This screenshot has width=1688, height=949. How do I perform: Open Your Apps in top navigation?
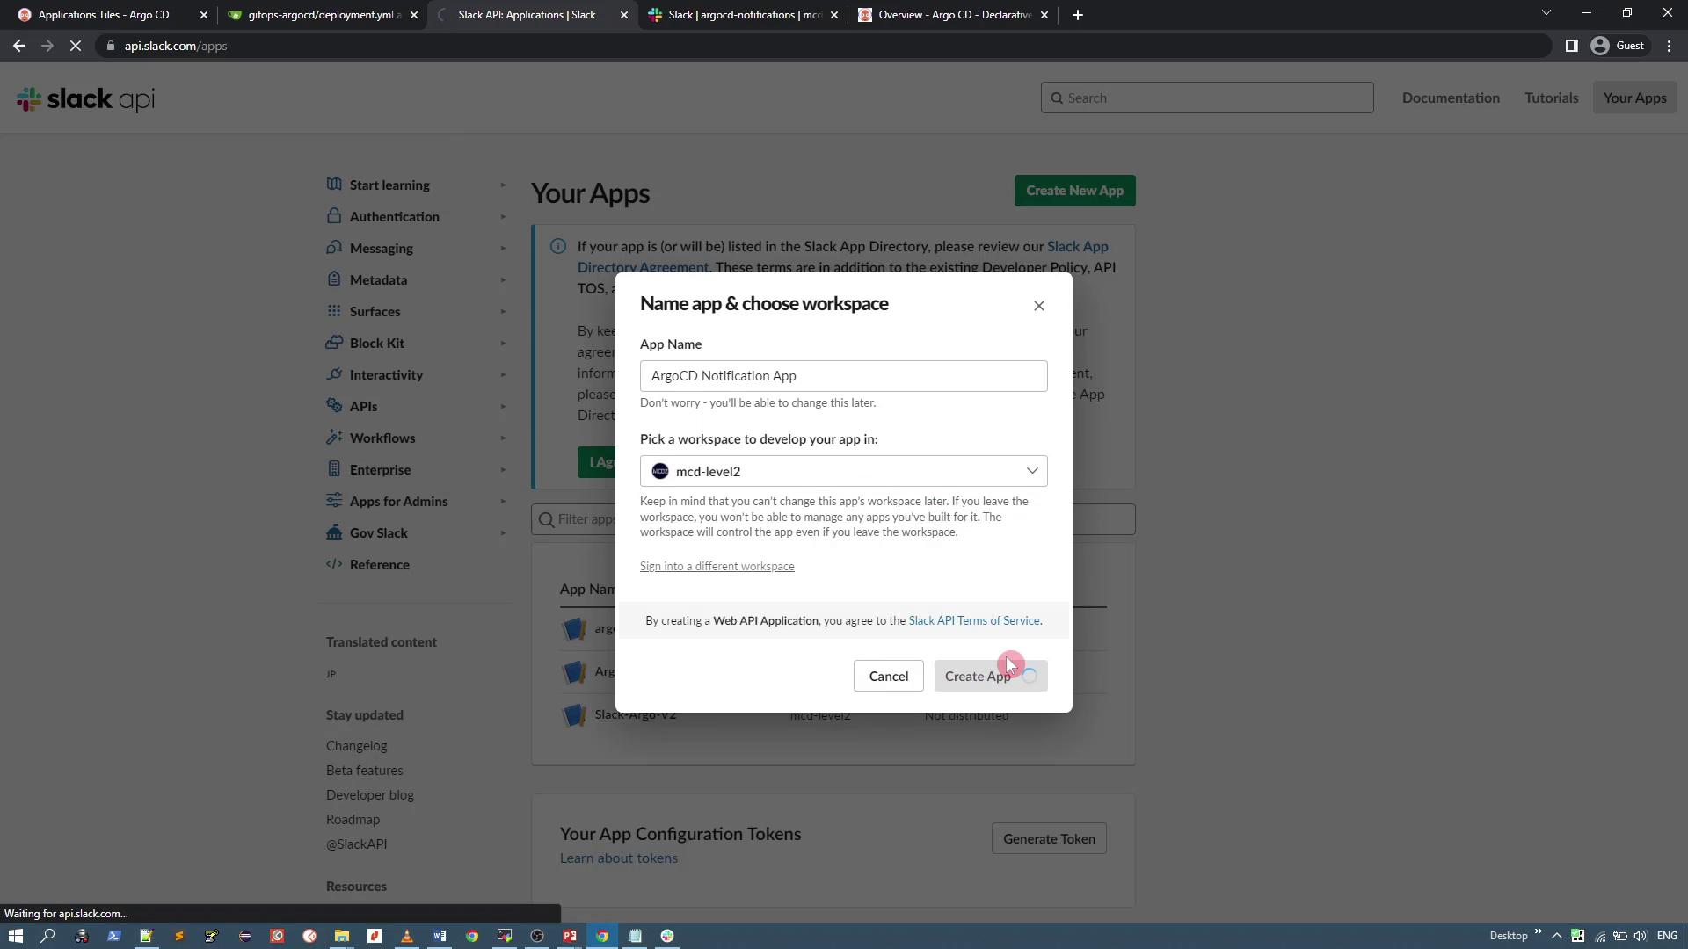(1633, 98)
